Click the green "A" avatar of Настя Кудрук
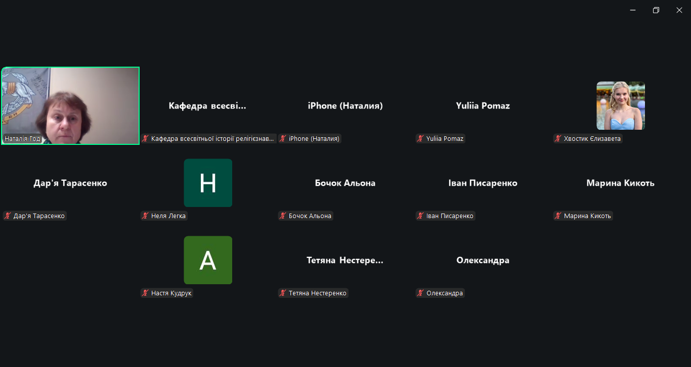The image size is (691, 367). 208,260
